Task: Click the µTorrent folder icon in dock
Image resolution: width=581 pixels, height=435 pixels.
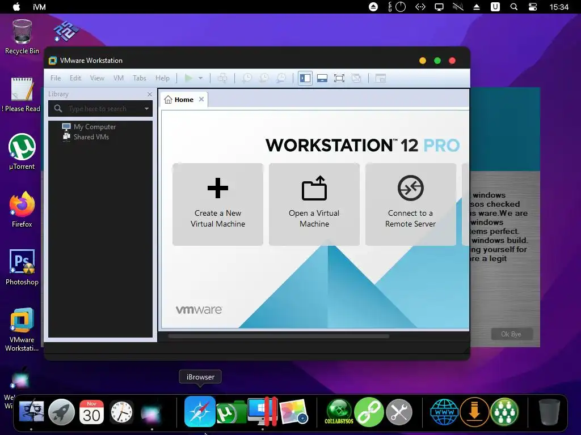Action: coord(231,412)
